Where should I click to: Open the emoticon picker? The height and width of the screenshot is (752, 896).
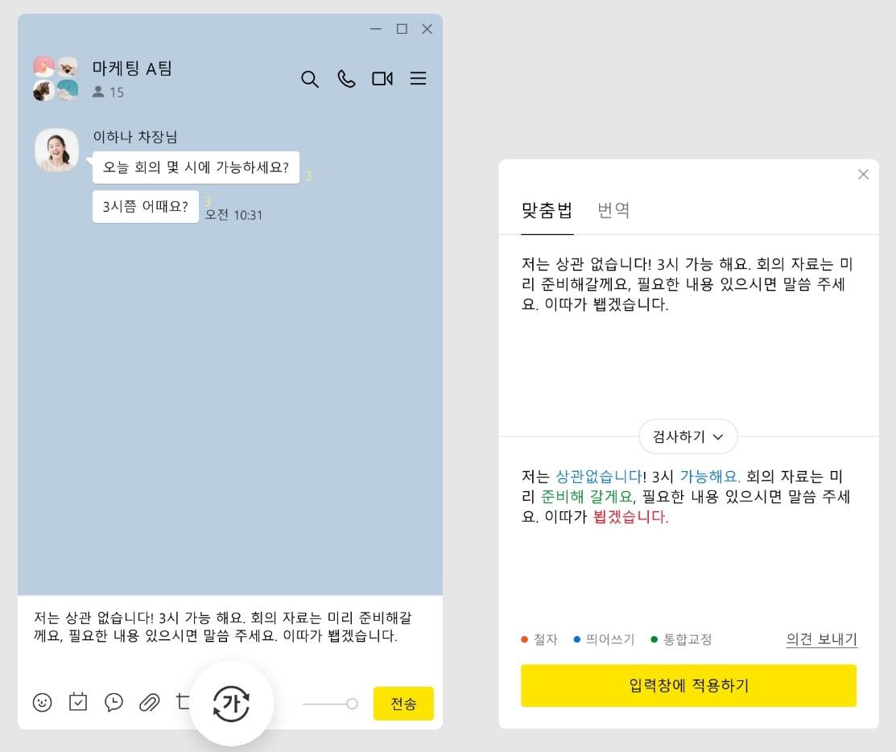(43, 703)
